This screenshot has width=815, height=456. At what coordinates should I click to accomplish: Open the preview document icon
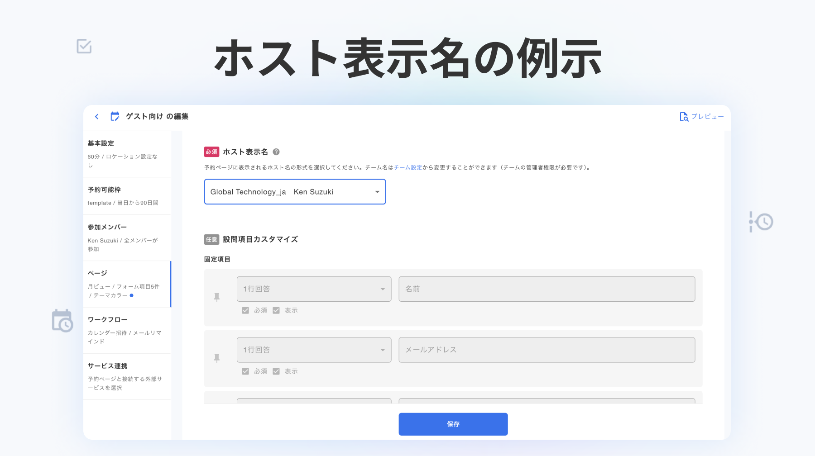click(x=684, y=117)
